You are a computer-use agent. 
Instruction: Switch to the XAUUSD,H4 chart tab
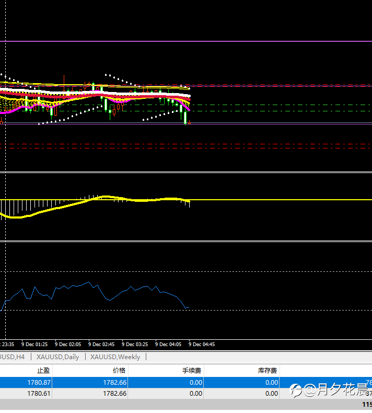coord(13,357)
